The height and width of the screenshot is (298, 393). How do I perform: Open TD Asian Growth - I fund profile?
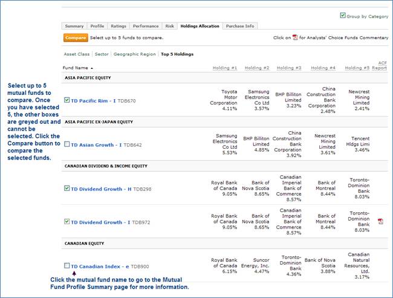click(x=96, y=145)
